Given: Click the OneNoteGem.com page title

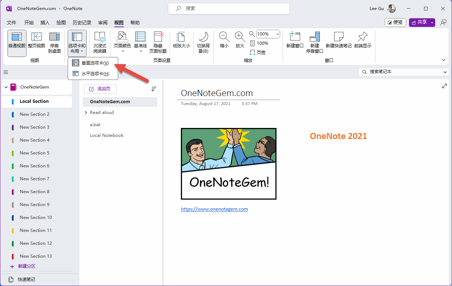Looking at the screenshot, I should 217,93.
